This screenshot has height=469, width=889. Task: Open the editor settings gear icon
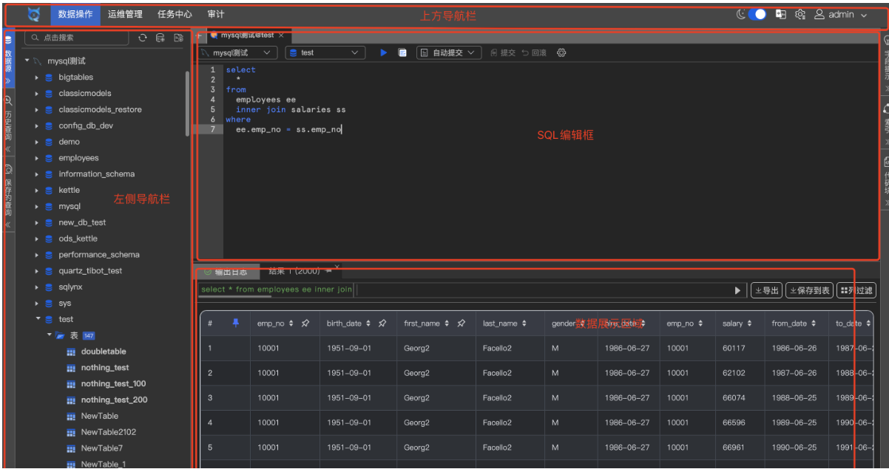pos(561,53)
